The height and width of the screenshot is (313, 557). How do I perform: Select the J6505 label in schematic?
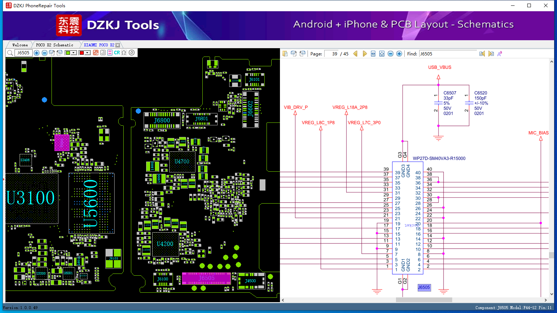pyautogui.click(x=424, y=287)
